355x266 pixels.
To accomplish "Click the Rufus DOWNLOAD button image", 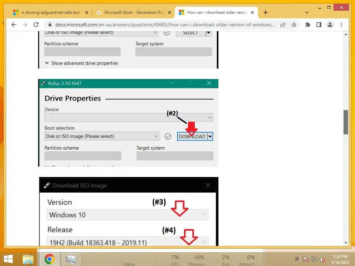I will point(195,136).
